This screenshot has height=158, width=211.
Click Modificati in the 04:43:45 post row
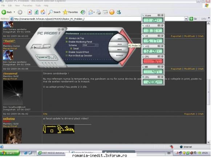pyautogui.click(x=190, y=69)
